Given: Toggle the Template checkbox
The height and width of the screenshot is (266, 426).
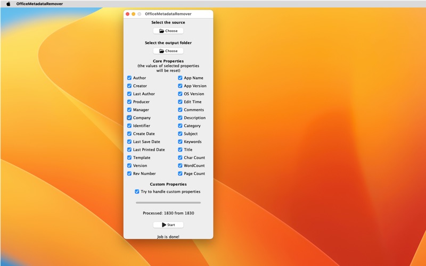Looking at the screenshot, I should tap(129, 157).
